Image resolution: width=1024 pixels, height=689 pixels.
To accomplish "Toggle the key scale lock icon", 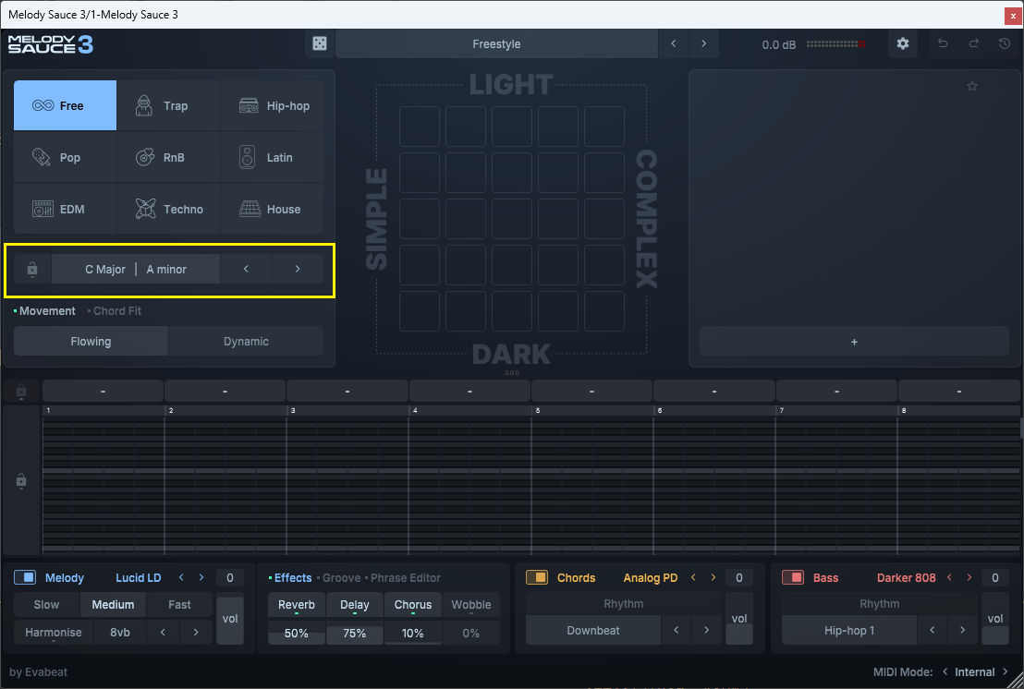I will pyautogui.click(x=32, y=270).
